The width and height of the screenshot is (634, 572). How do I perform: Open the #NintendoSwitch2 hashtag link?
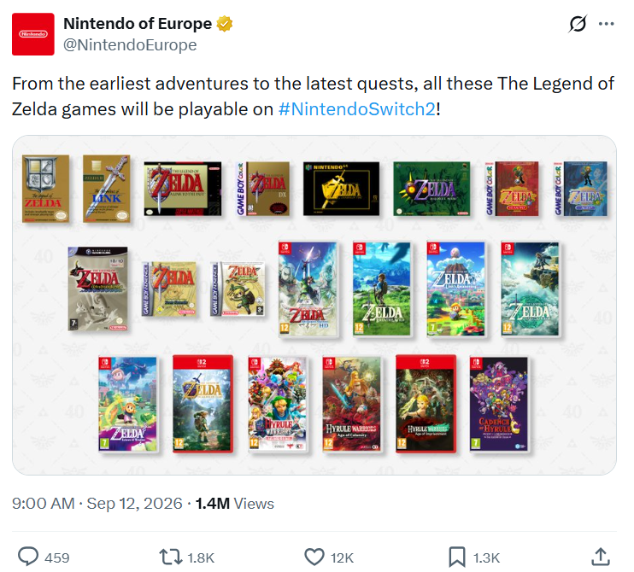tap(357, 109)
